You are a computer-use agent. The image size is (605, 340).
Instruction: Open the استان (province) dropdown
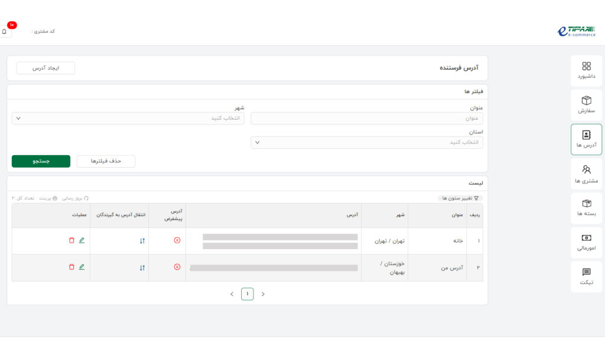(366, 142)
